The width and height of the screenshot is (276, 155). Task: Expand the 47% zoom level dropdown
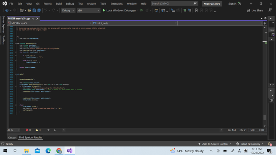tap(18, 130)
